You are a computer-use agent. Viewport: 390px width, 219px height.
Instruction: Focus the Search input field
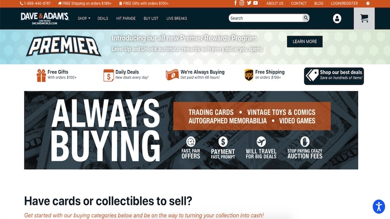point(266,18)
